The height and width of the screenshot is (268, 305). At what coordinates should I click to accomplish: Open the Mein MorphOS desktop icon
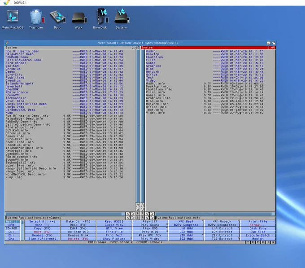tap(13, 19)
